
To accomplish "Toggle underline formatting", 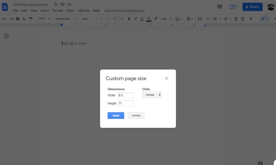I will pyautogui.click(x=142, y=19).
